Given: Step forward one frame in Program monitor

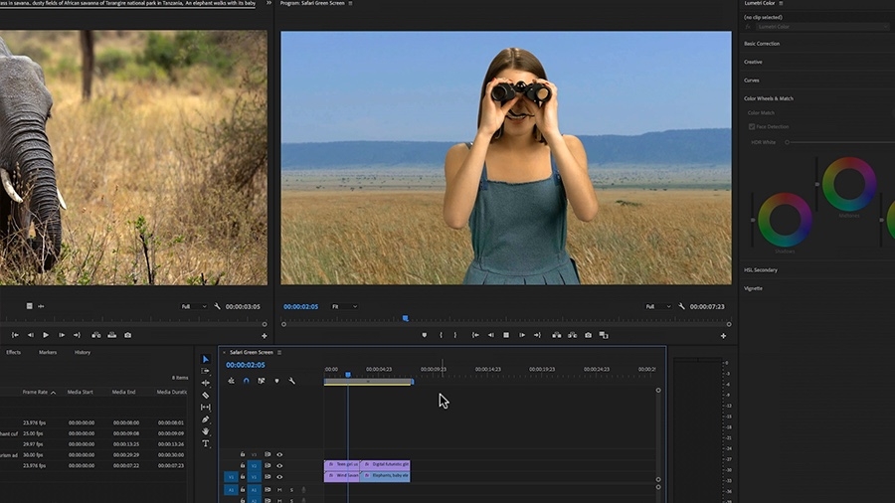Looking at the screenshot, I should tap(522, 335).
